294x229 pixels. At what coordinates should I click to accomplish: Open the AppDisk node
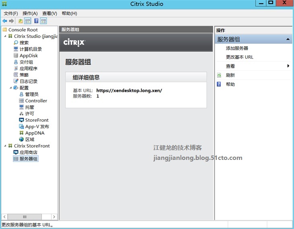26,55
